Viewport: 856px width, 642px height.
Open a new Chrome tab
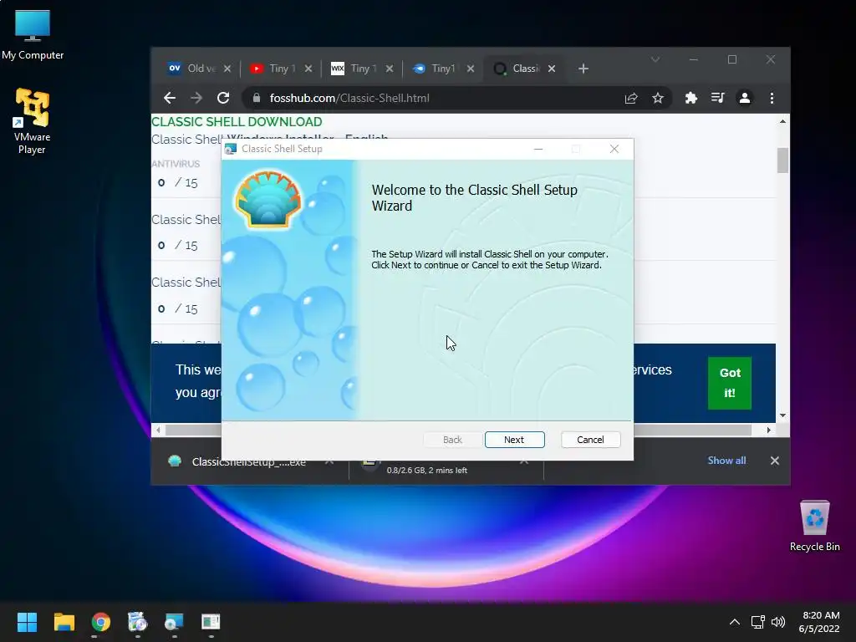tap(583, 69)
